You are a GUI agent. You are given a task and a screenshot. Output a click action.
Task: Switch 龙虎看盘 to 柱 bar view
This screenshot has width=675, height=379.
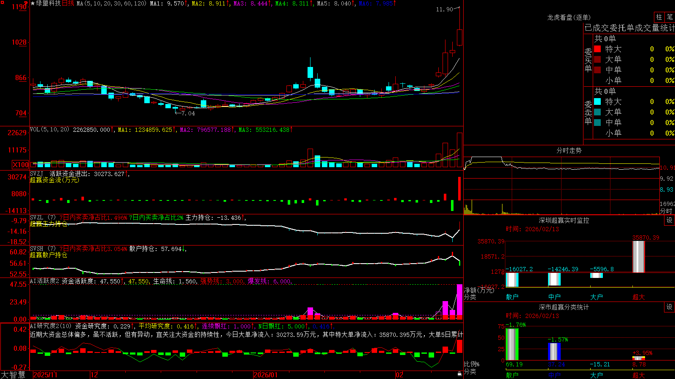pos(659,17)
